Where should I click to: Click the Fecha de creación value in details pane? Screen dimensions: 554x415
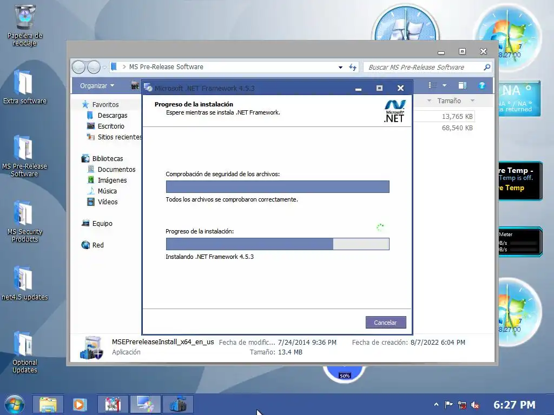click(438, 342)
